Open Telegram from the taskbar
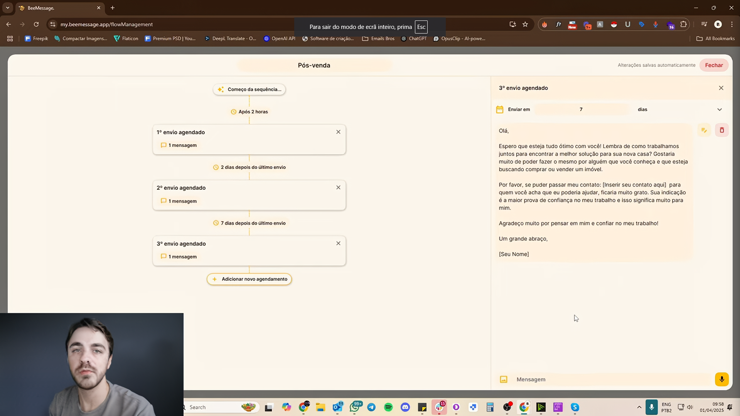The height and width of the screenshot is (416, 740). coord(371,407)
